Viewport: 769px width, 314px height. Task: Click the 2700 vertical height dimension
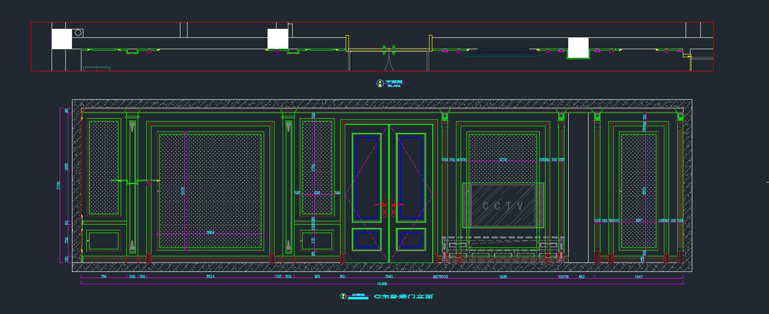tap(60, 185)
